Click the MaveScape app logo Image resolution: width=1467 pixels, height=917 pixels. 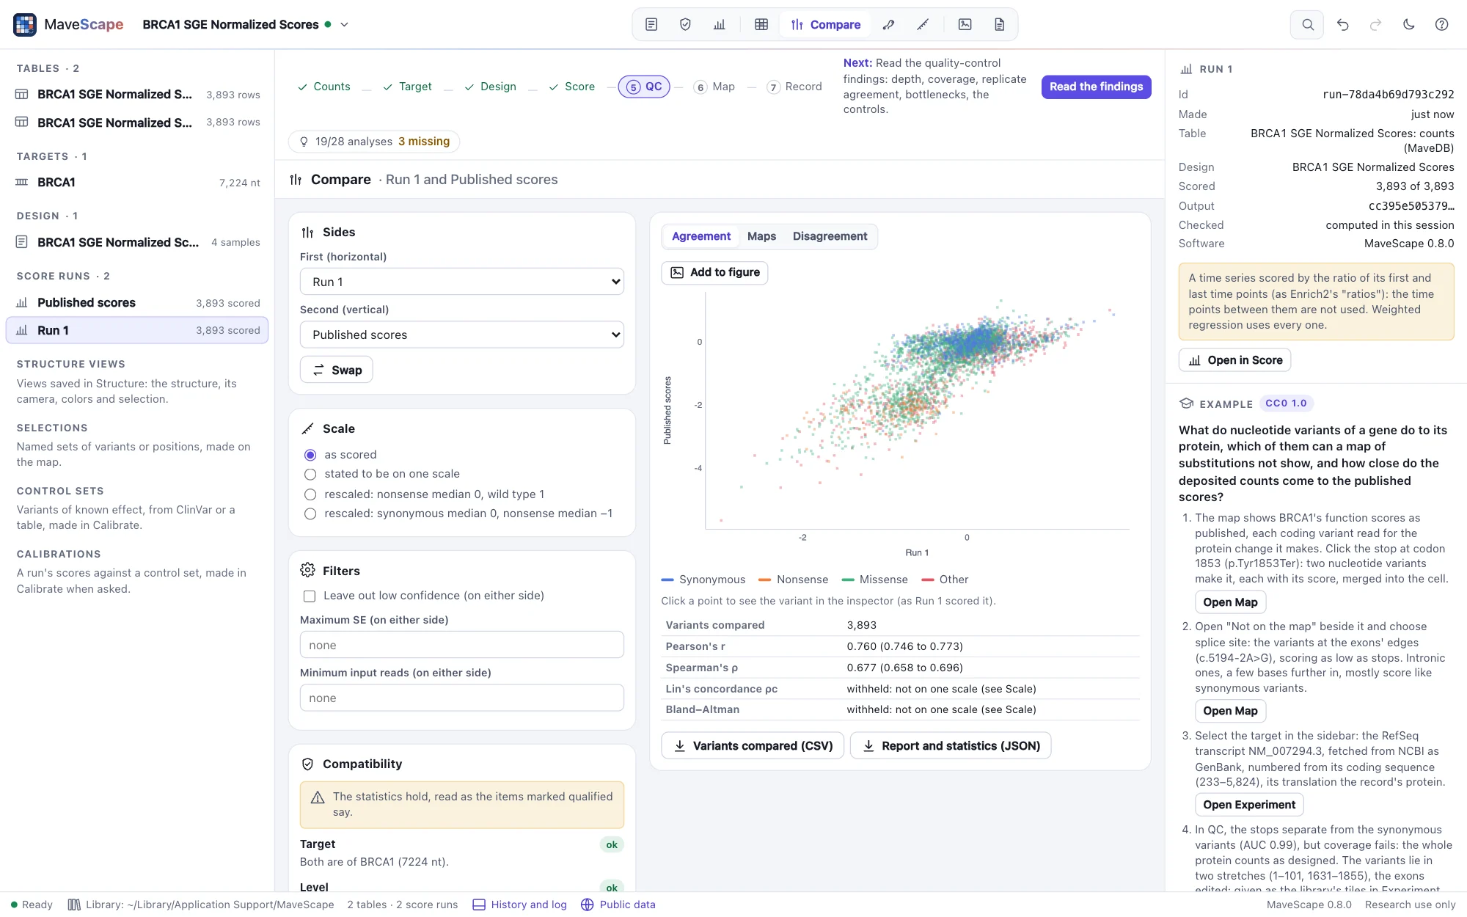[x=25, y=24]
